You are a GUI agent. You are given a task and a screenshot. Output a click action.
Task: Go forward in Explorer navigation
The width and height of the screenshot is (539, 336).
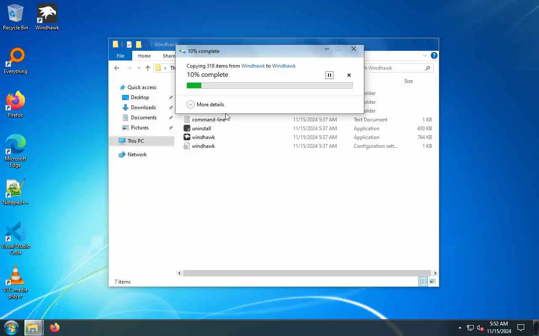(129, 68)
